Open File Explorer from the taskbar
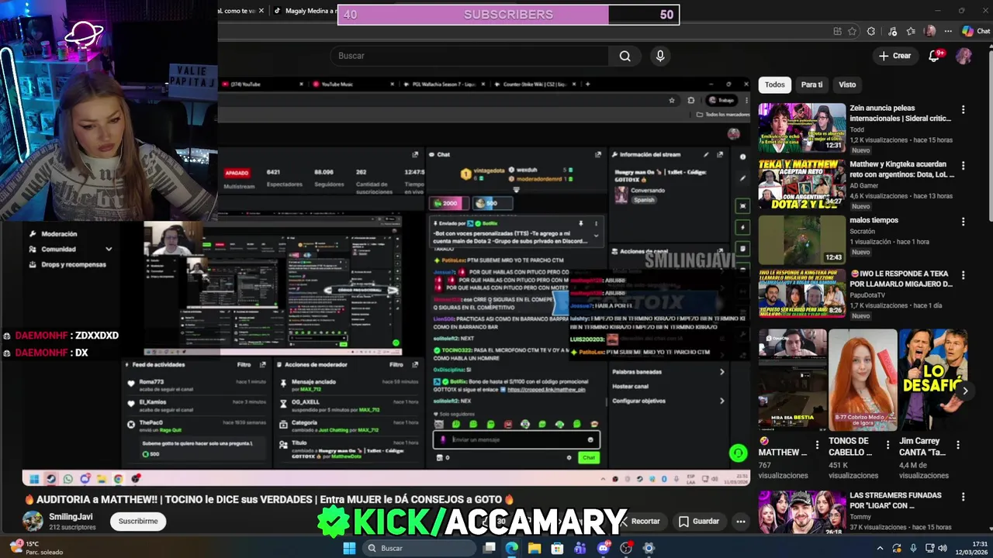 click(x=535, y=548)
